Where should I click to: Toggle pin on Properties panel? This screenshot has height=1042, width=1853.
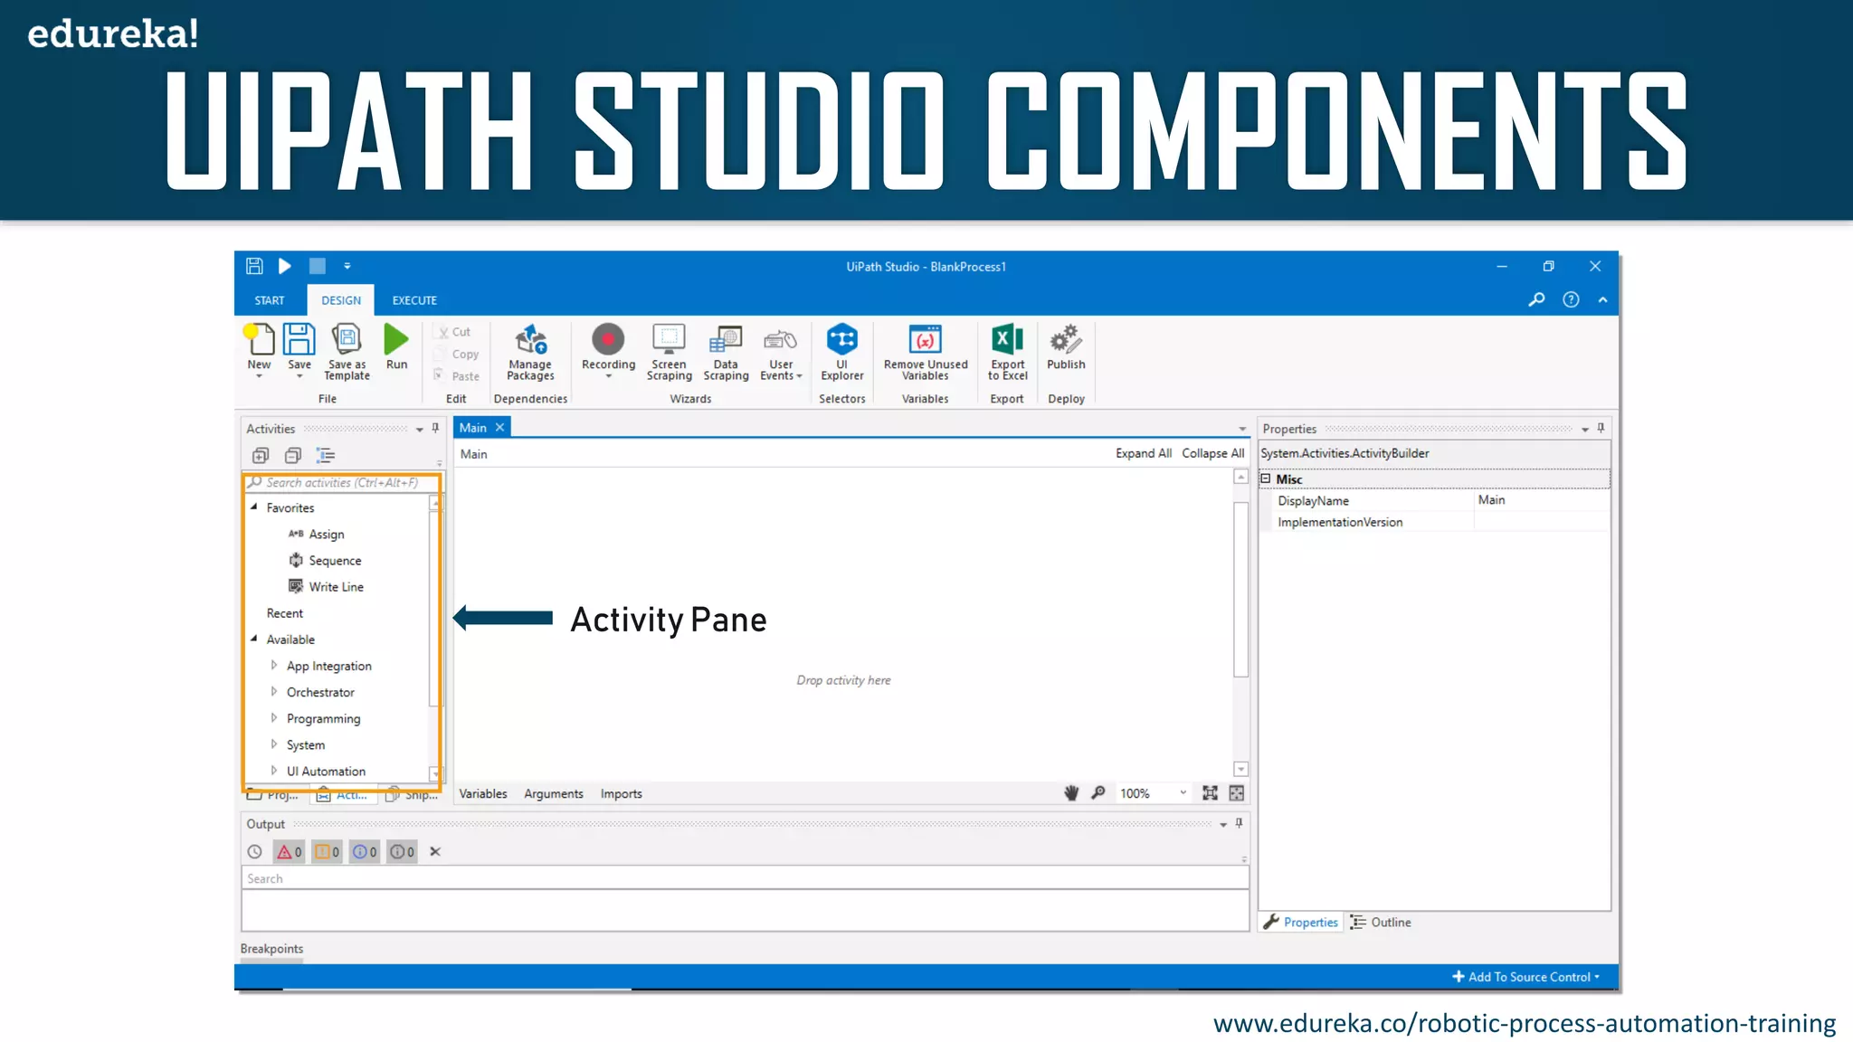point(1601,429)
